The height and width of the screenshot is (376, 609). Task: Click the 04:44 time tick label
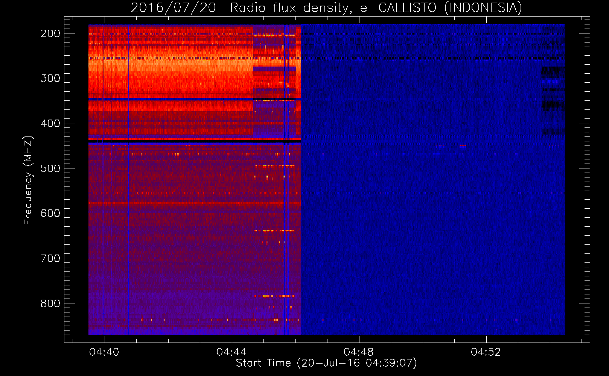[231, 352]
